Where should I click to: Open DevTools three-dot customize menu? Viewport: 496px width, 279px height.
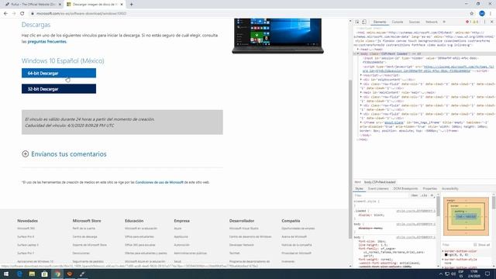point(484,22)
